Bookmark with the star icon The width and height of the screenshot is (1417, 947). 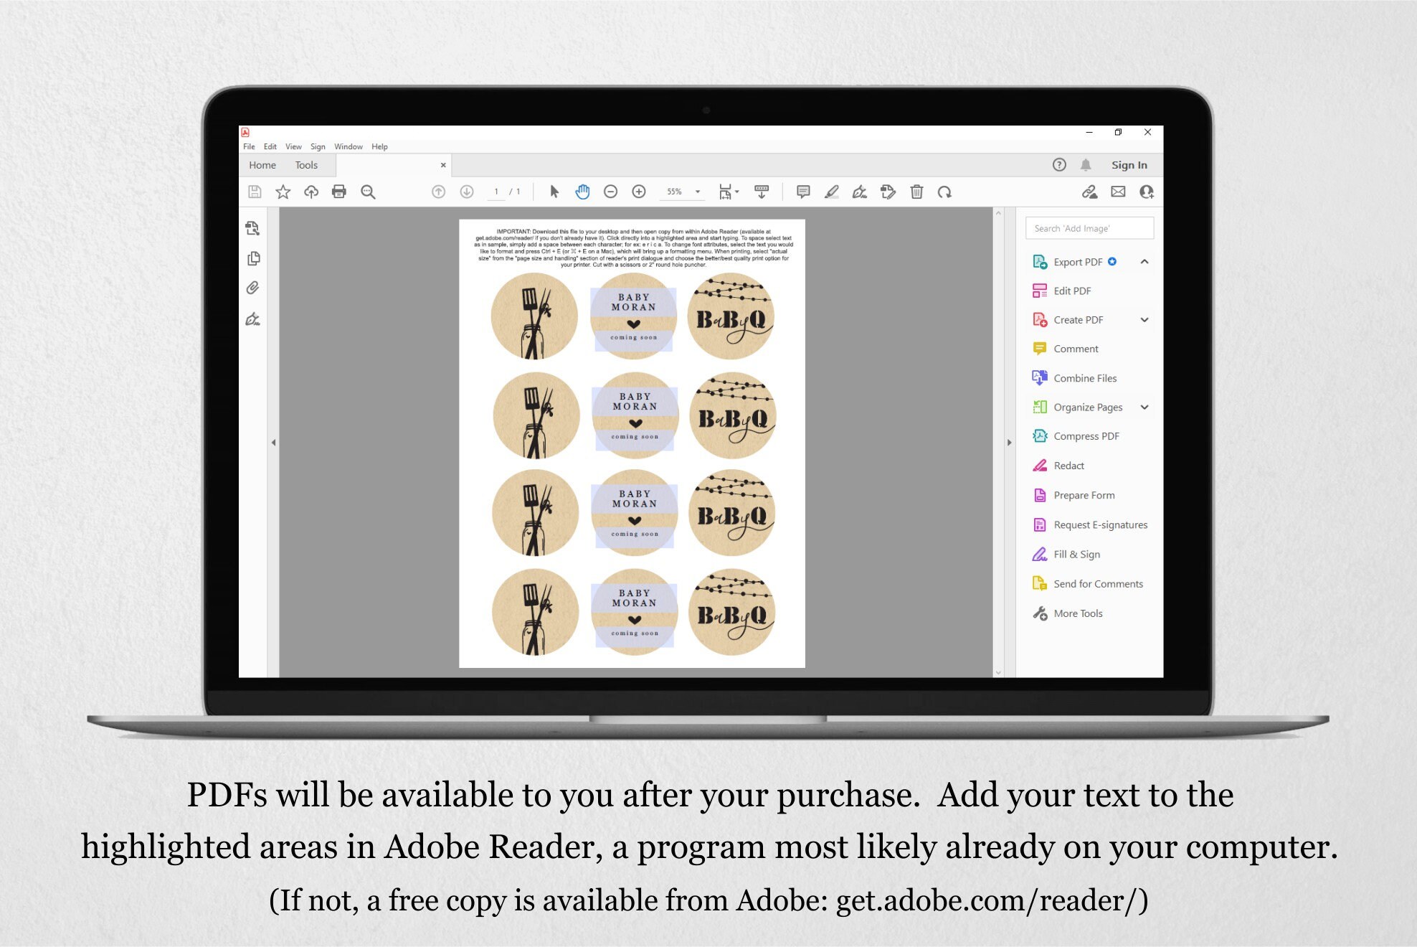(283, 192)
